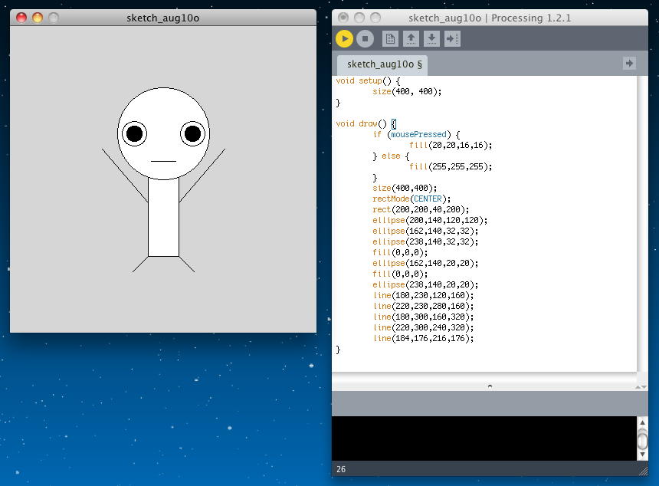659x486 pixels.
Task: Close the sketch_aug10o display window
Action: (x=21, y=17)
